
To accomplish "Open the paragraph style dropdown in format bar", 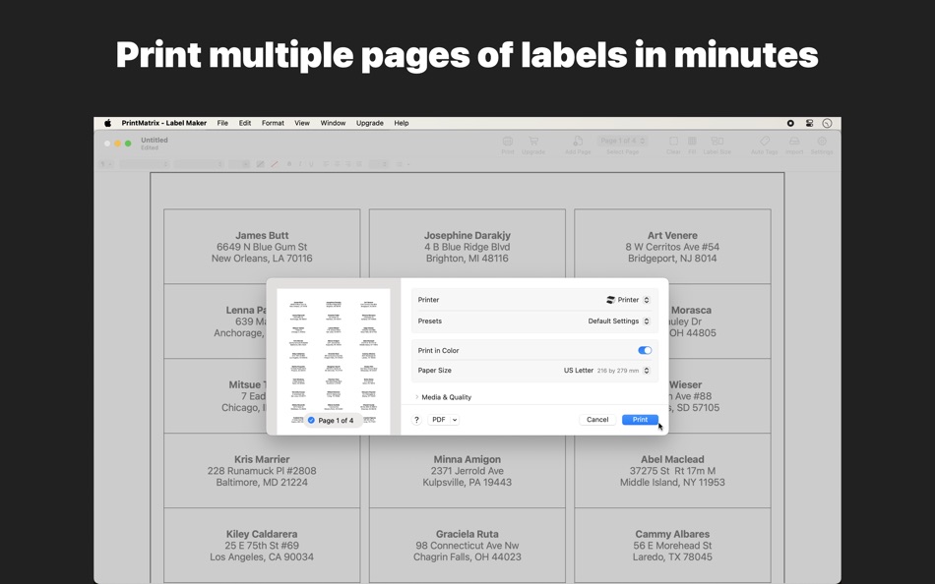I will pos(106,164).
